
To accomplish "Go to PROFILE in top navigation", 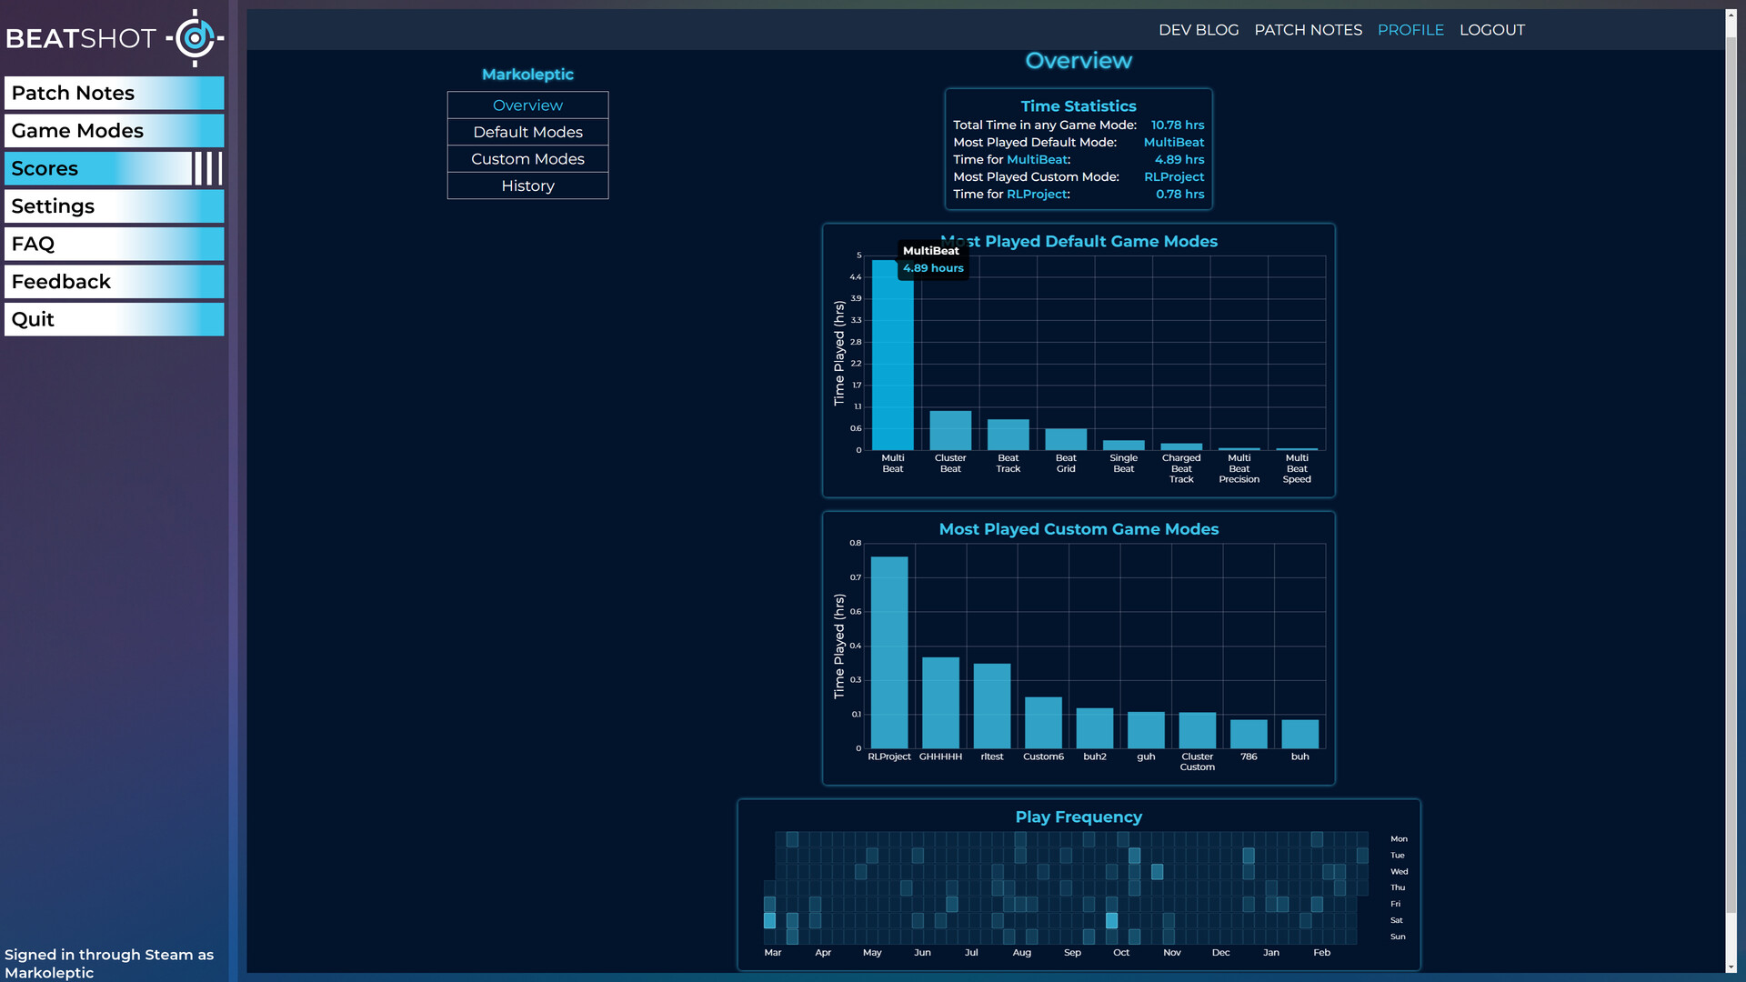I will pos(1410,30).
